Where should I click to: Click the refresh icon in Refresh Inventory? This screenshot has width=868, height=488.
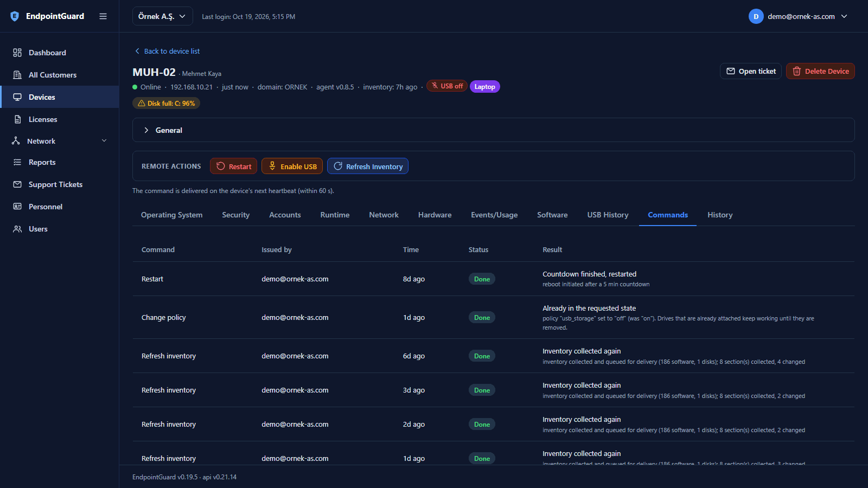point(338,166)
